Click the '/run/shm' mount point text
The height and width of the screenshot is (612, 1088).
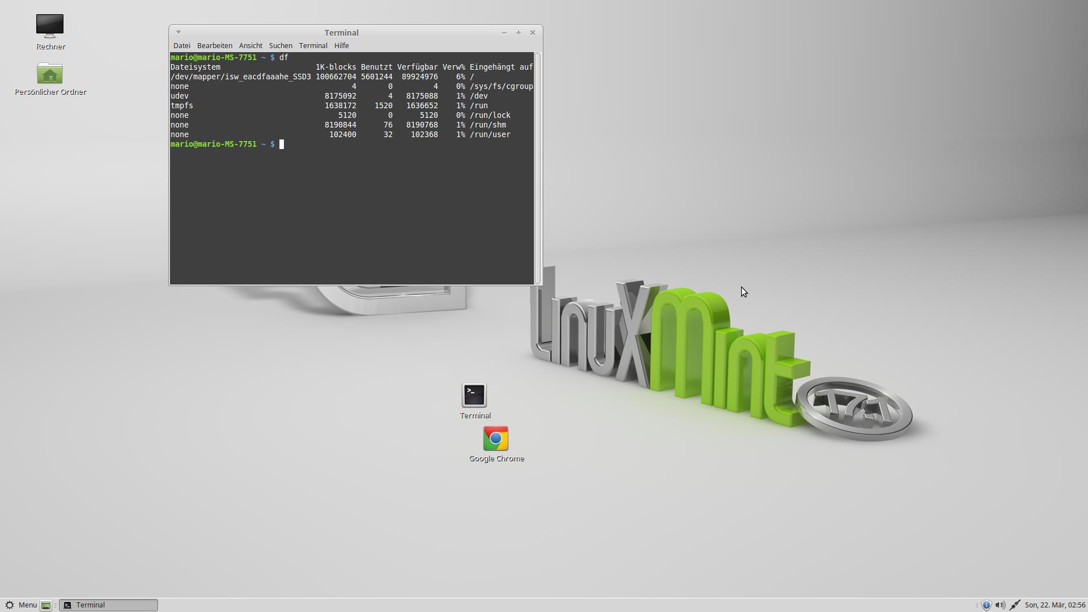pyautogui.click(x=488, y=125)
